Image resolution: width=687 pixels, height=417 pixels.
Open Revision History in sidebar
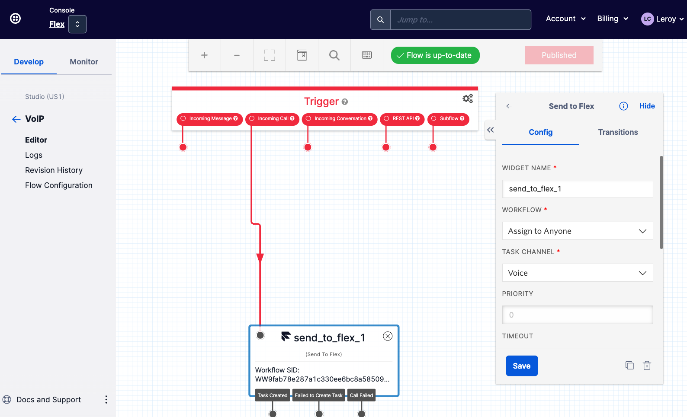click(x=54, y=170)
